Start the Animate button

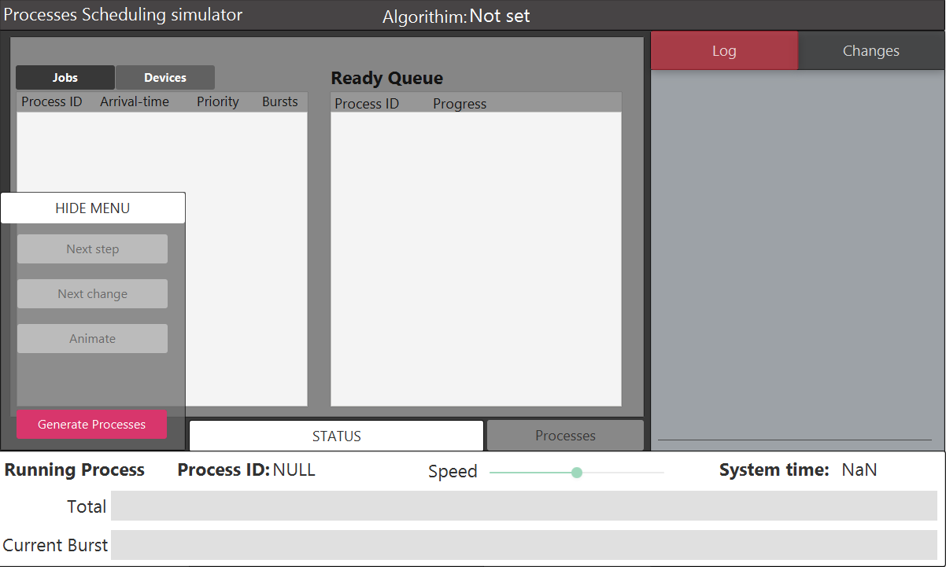pos(92,339)
